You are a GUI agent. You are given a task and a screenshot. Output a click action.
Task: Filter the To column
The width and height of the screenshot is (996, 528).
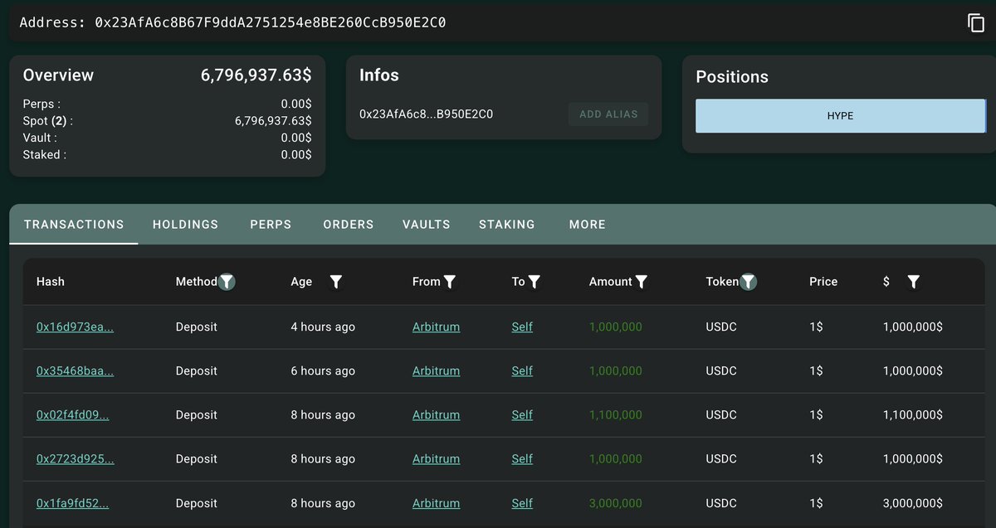click(535, 282)
